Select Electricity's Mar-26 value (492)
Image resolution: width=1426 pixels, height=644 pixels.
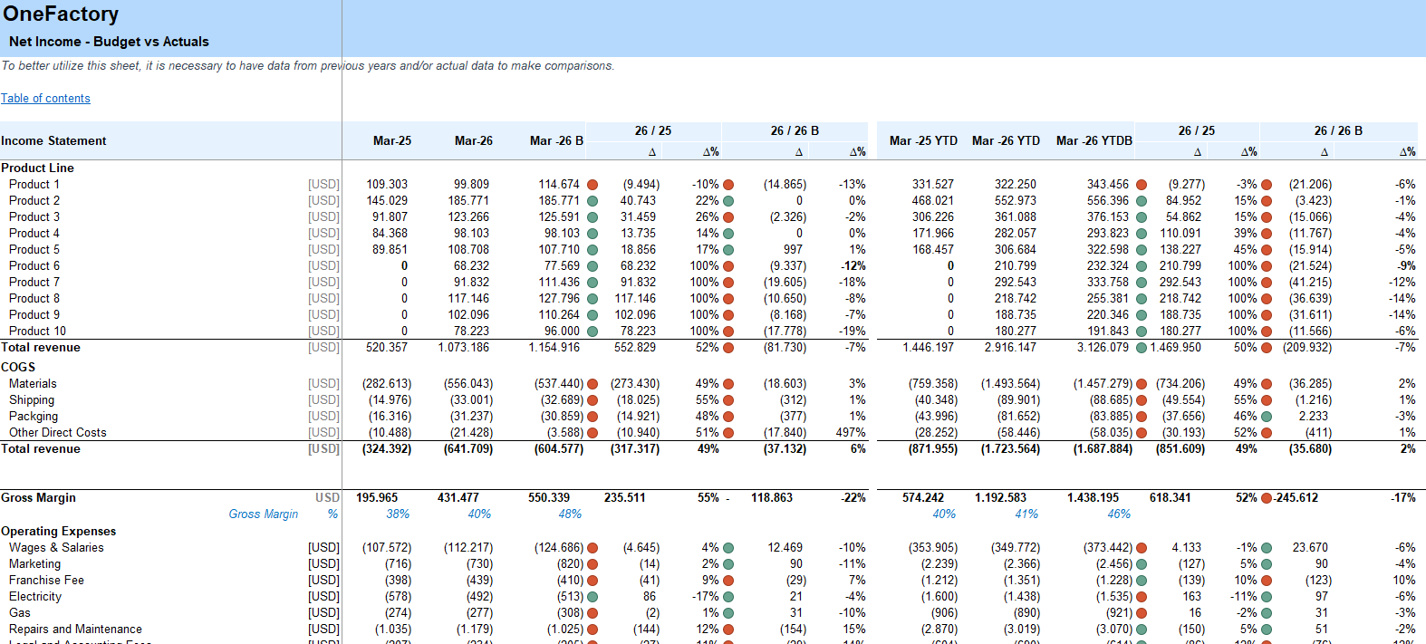[x=479, y=597]
